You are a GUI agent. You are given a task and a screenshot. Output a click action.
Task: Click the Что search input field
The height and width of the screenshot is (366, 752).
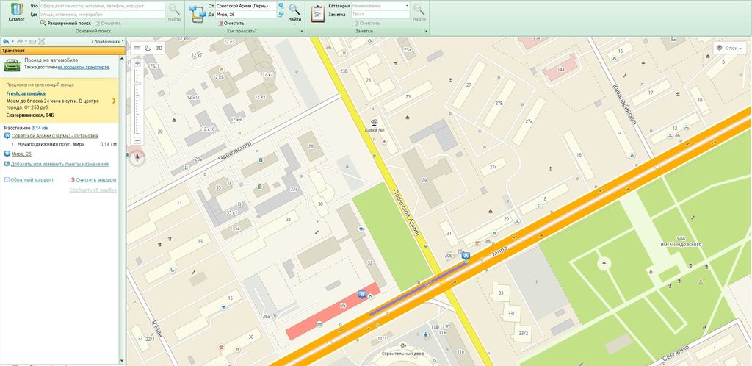[101, 6]
